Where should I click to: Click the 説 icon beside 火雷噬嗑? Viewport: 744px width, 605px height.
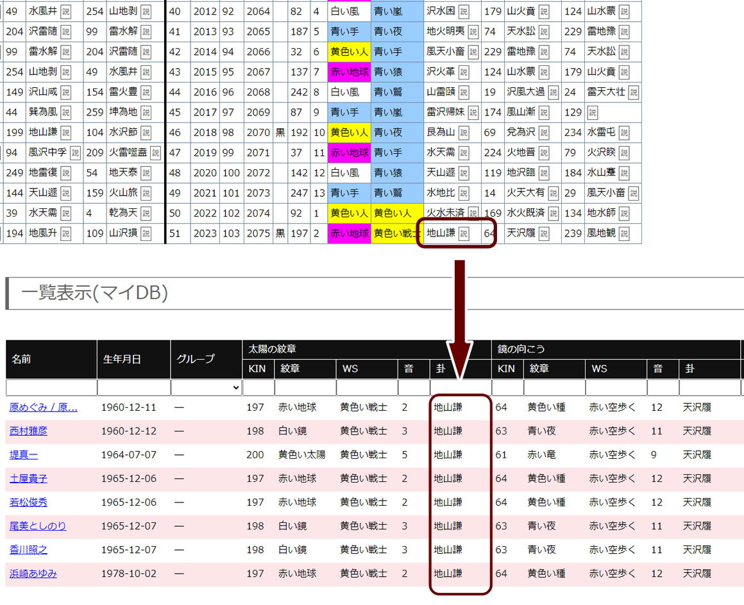pyautogui.click(x=155, y=153)
